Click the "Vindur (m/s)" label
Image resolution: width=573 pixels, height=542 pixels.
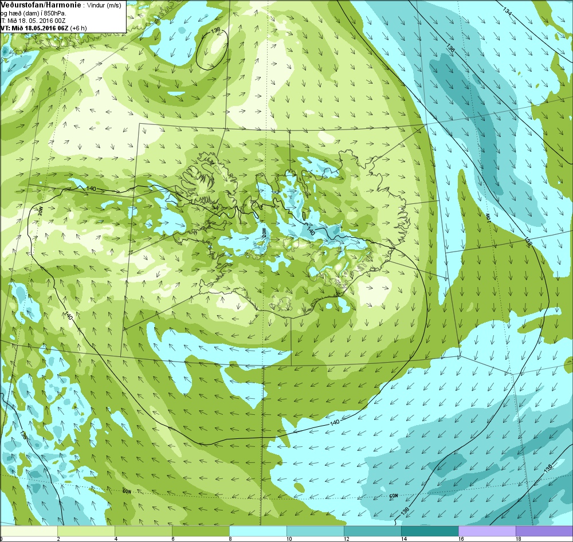coord(104,6)
